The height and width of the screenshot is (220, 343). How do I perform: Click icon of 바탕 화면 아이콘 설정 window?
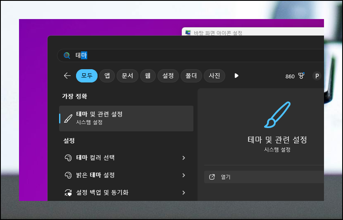click(x=188, y=33)
